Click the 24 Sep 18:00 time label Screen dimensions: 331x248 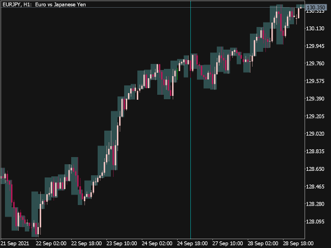pos(192,244)
